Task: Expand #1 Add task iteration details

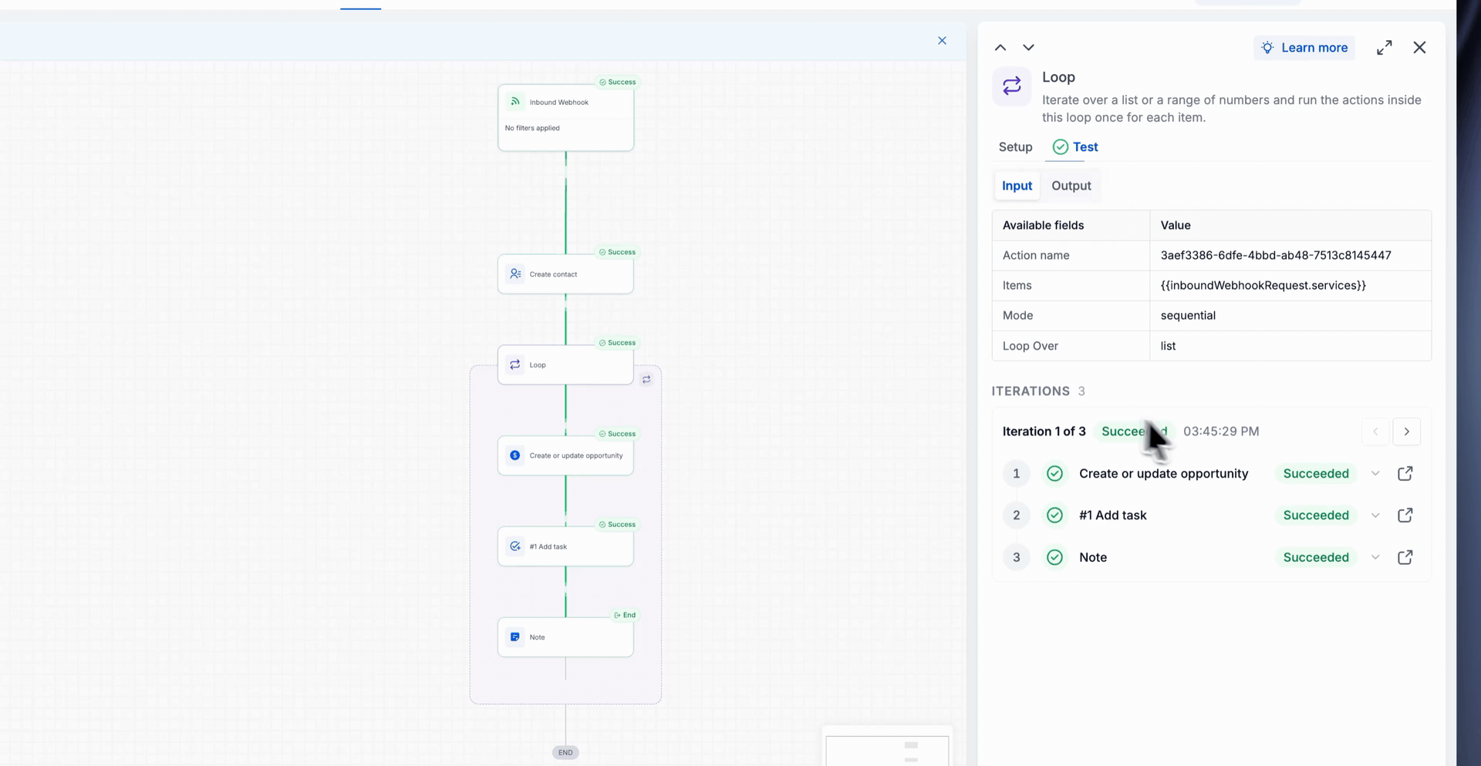Action: [1375, 515]
